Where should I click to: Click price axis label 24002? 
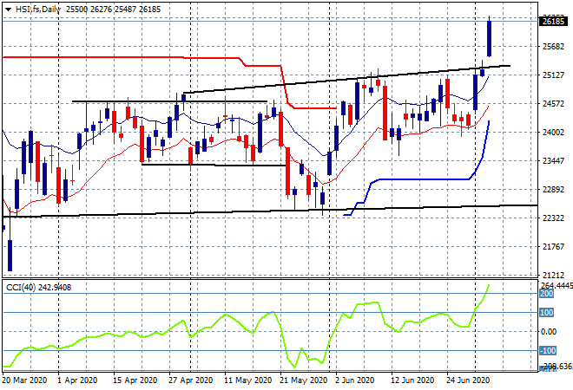[554, 132]
